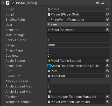Click the Pistol (Script) header title
Viewport: 112px width, 106px height.
pos(27,3)
